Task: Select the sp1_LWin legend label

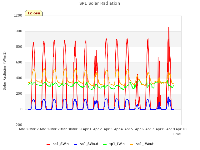Action: [x=117, y=144]
